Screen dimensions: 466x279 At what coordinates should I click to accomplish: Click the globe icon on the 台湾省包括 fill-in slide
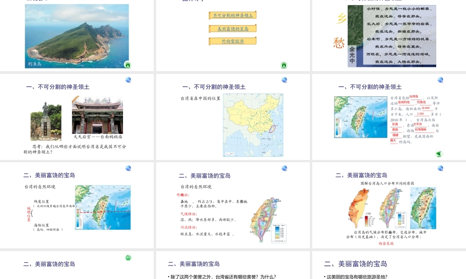tap(440, 80)
